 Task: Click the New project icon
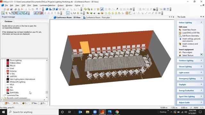[4, 9]
